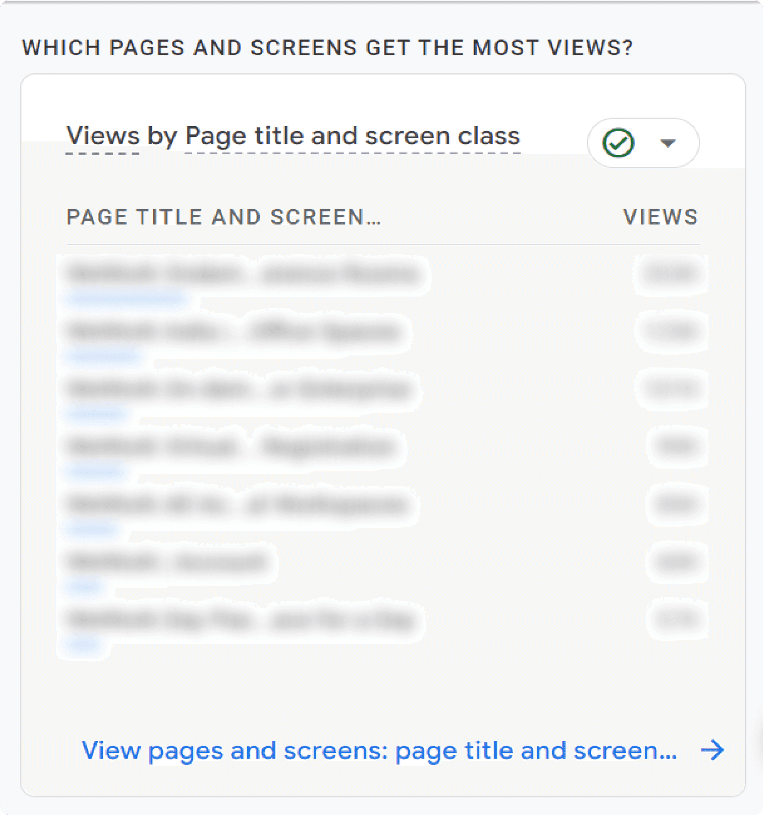Select the fifth blurred page title row
This screenshot has height=815, width=763.
pos(239,504)
